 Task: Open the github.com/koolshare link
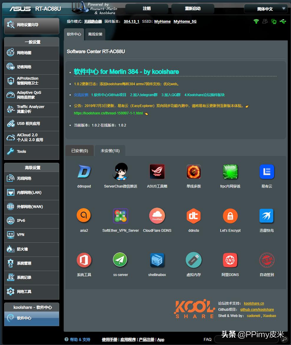point(257,310)
